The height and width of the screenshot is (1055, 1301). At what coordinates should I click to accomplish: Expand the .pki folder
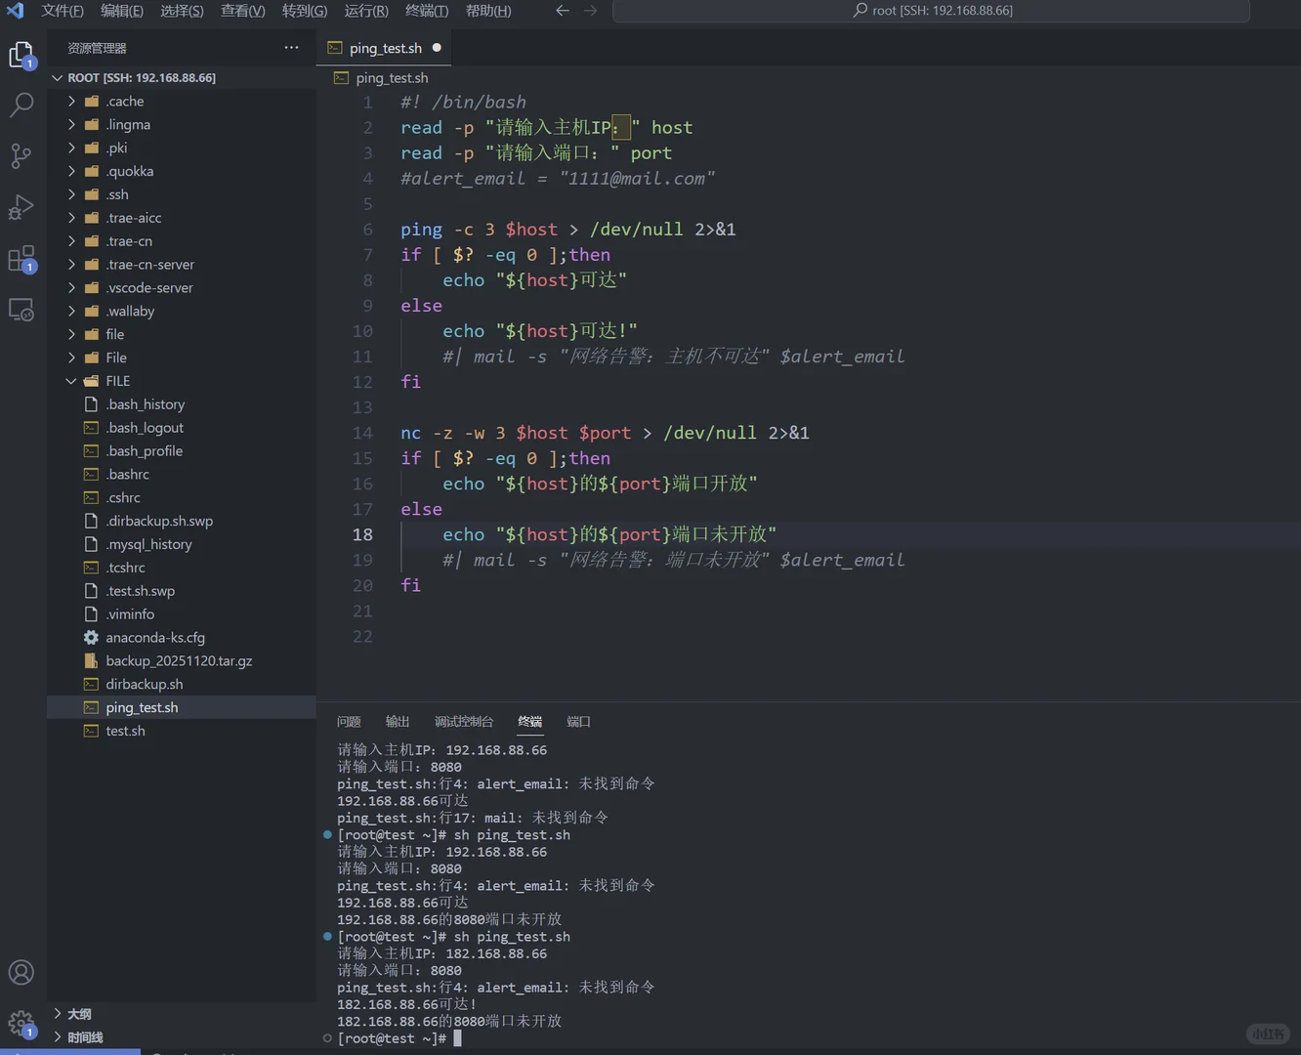coord(182,148)
